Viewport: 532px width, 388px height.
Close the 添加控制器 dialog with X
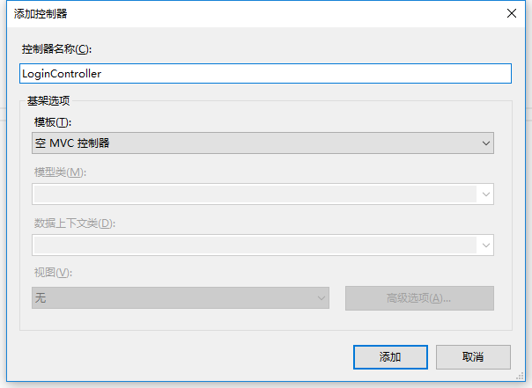point(511,13)
